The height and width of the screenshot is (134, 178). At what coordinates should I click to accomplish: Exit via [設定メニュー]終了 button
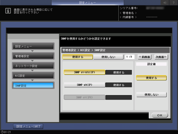[28, 126]
